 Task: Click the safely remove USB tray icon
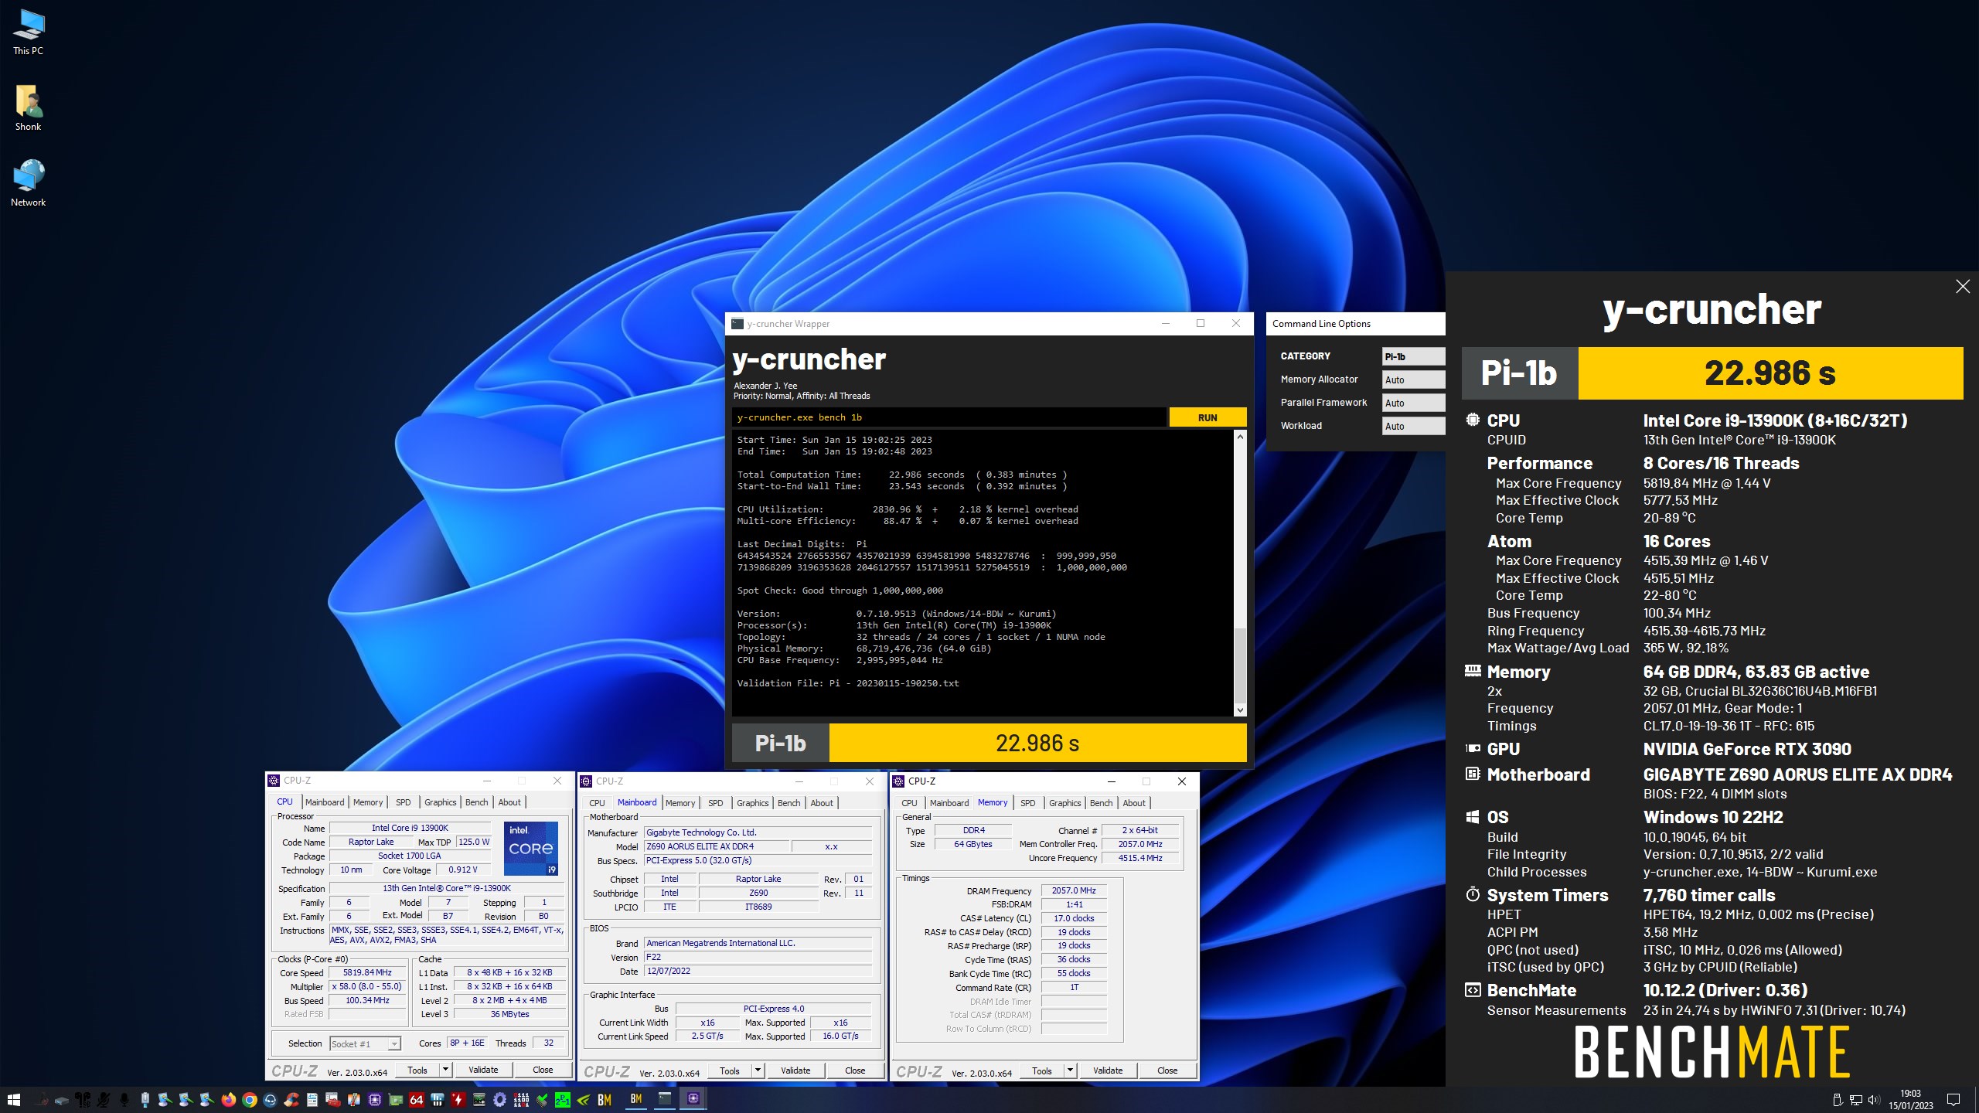click(1838, 1100)
